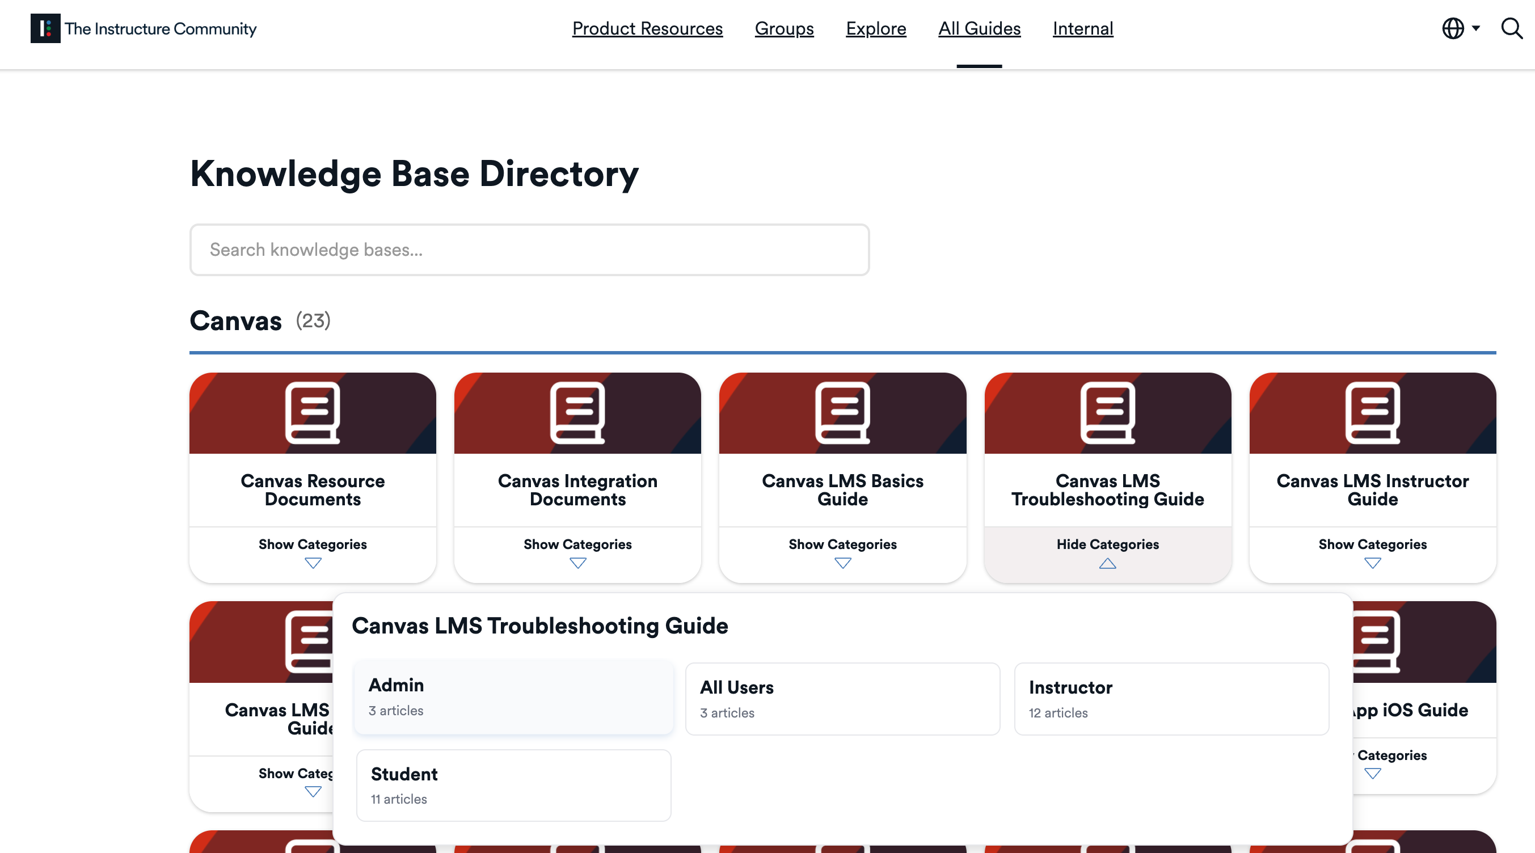Viewport: 1535px width, 853px height.
Task: Open the Instructor category with 12 articles
Action: point(1171,699)
